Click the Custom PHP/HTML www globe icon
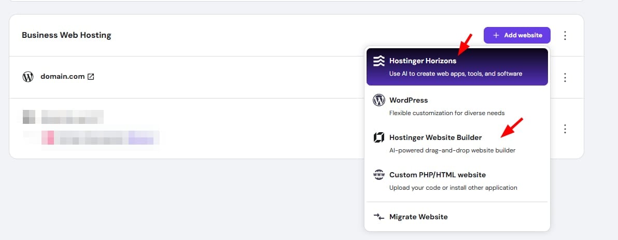This screenshot has width=618, height=240. [379, 175]
